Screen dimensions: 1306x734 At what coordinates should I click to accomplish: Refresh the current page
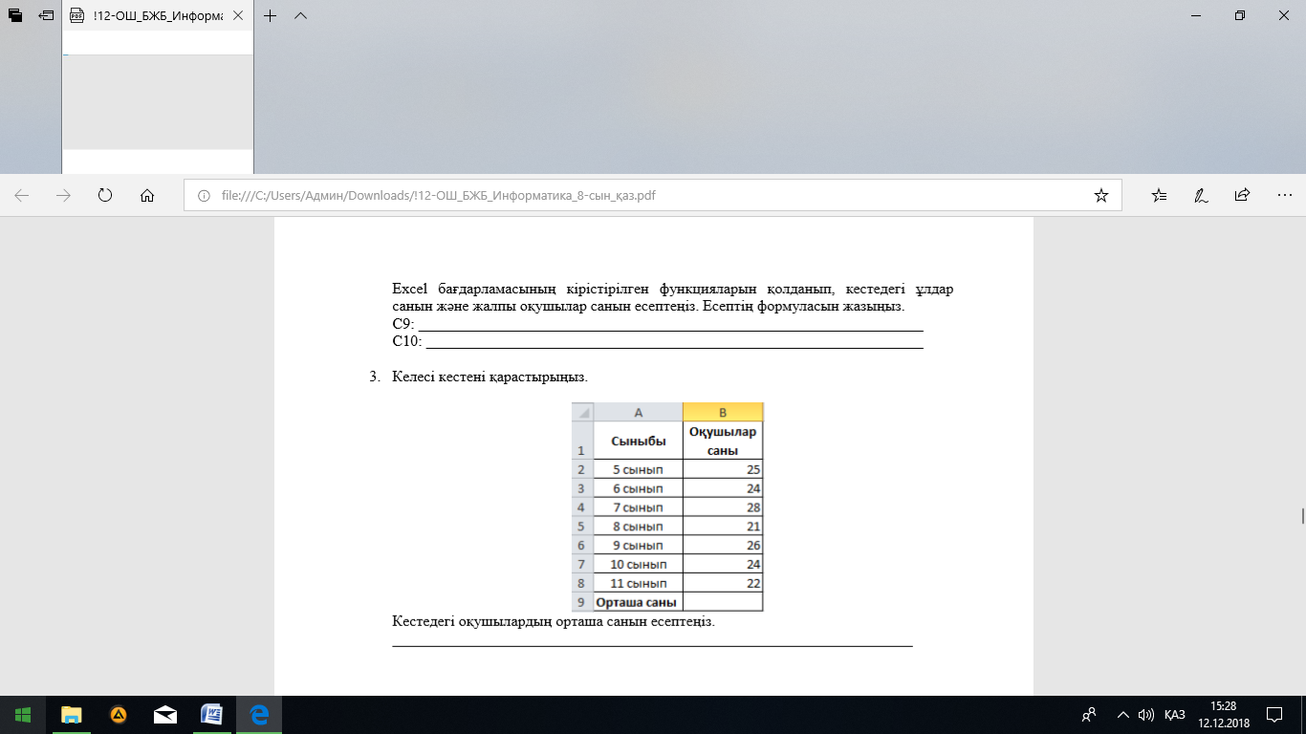tap(105, 195)
